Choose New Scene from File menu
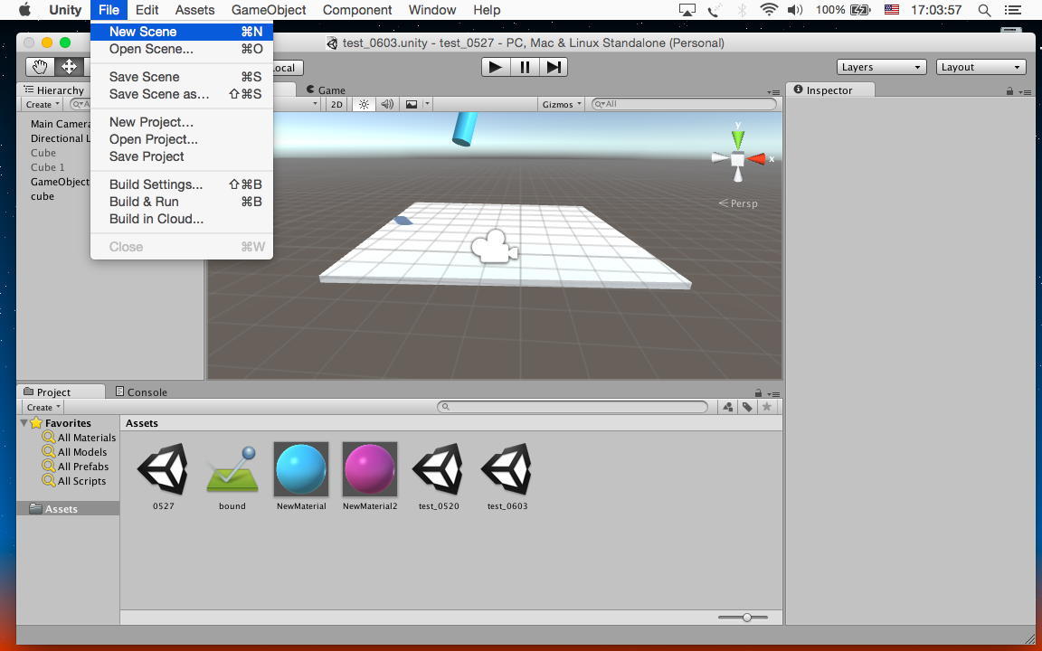 [182, 32]
